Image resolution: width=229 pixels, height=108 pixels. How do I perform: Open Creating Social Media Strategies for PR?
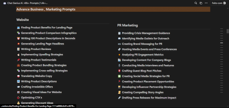(x=146, y=76)
